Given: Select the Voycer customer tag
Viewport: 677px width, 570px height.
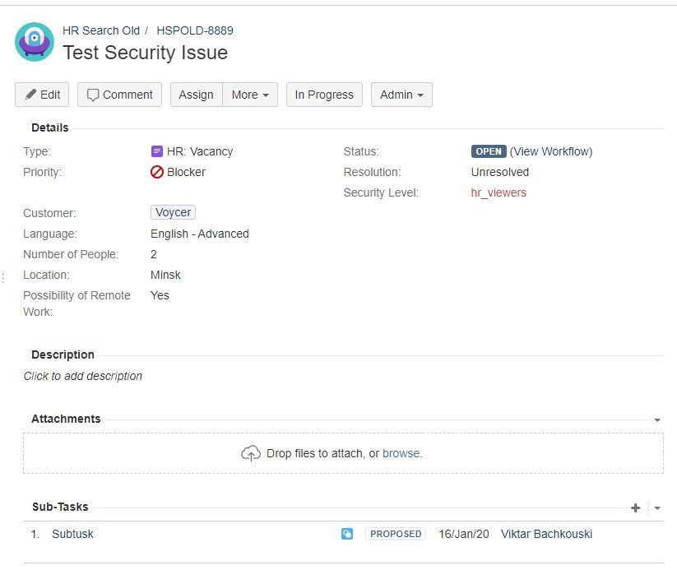Looking at the screenshot, I should [172, 212].
